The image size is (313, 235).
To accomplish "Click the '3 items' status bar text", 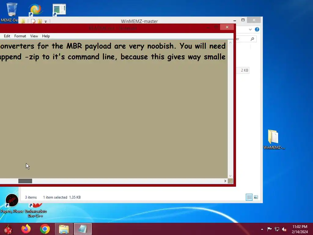I will point(31,197).
